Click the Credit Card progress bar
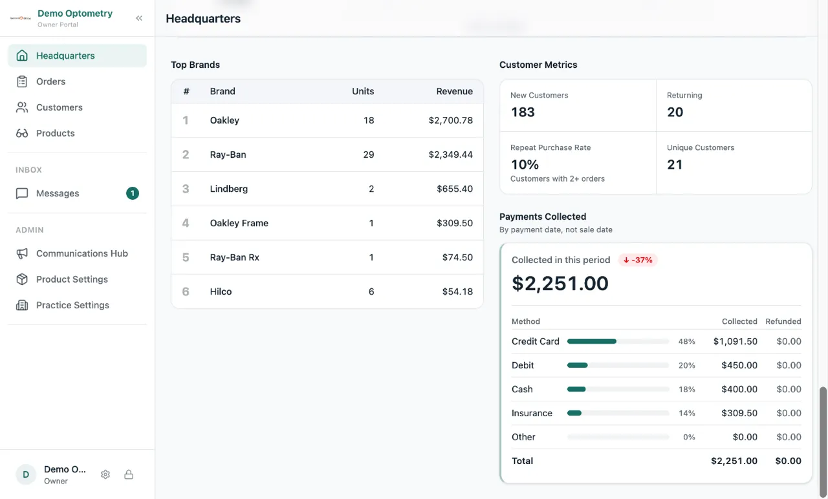Viewport: 828px width, 499px height. coord(618,341)
